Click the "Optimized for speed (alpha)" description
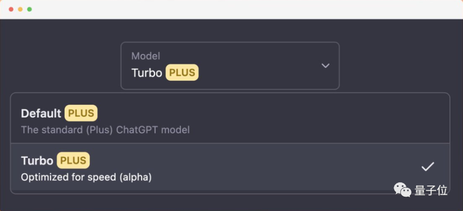Image resolution: width=463 pixels, height=211 pixels. click(86, 177)
